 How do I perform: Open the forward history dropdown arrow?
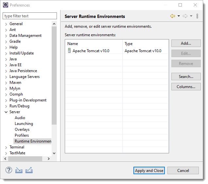191,16
